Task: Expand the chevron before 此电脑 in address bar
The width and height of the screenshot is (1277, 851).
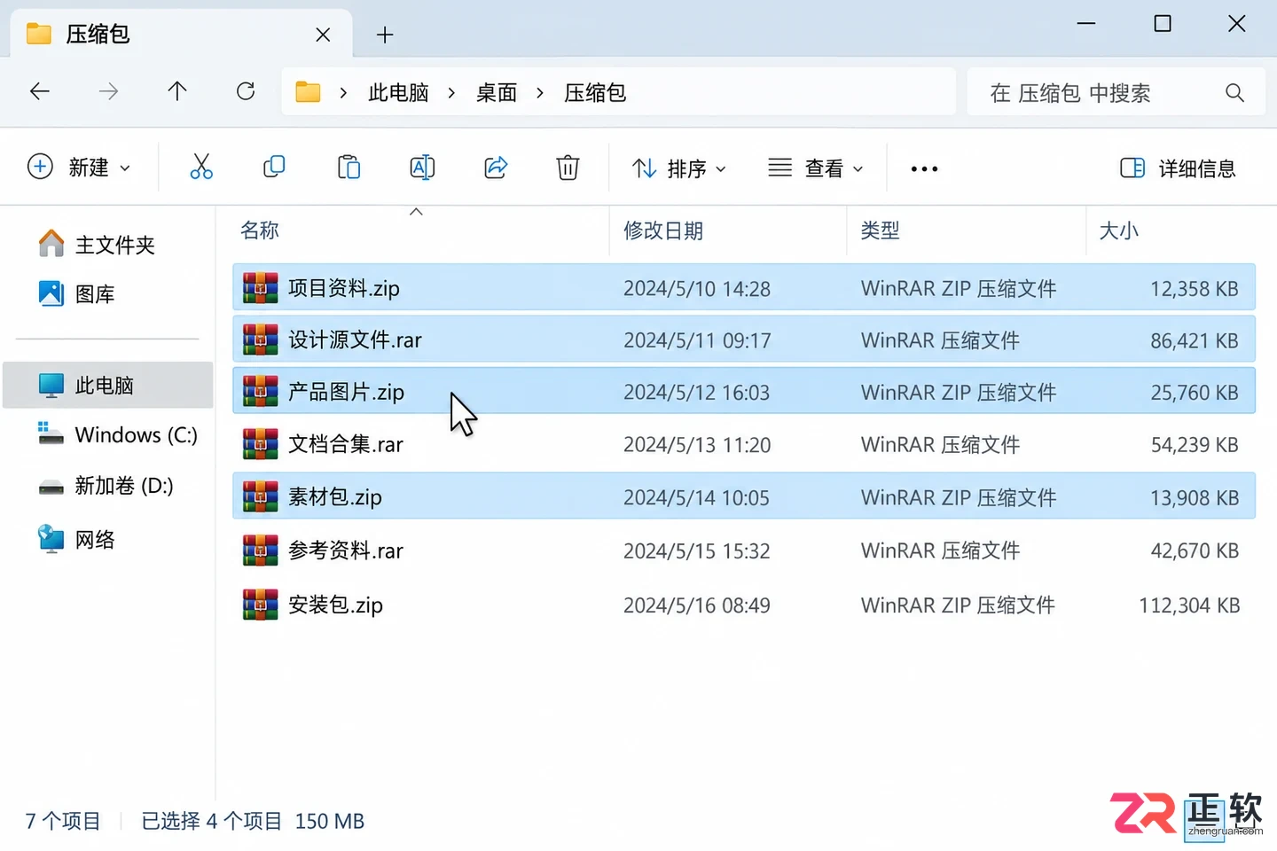Action: (343, 92)
